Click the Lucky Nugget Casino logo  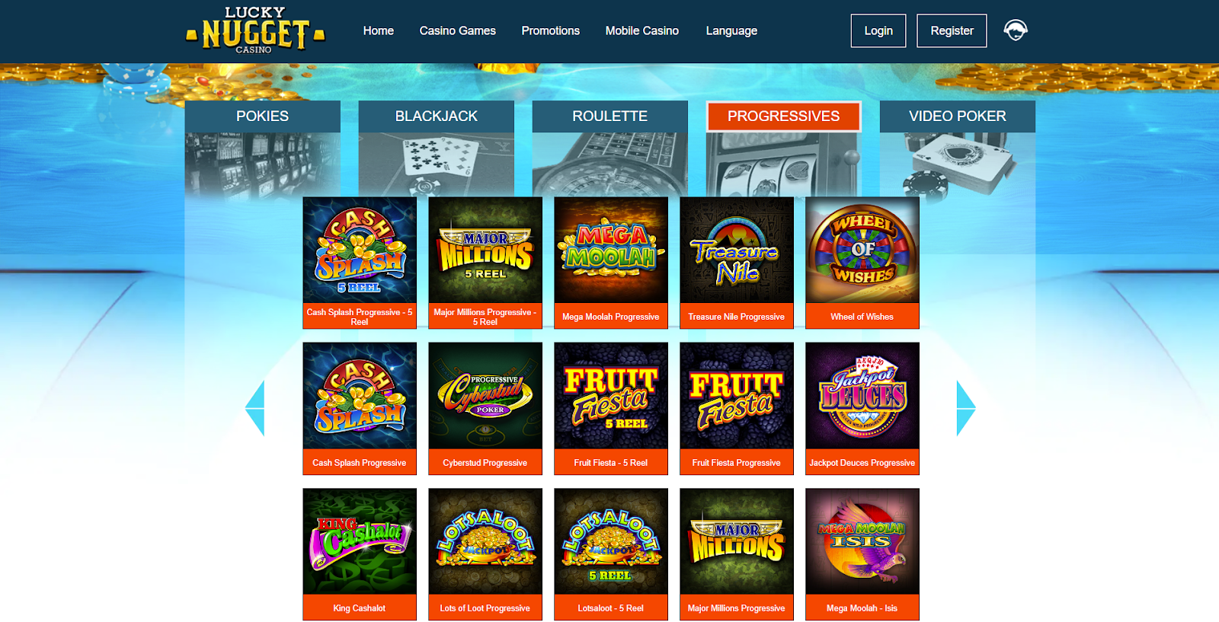tap(255, 30)
